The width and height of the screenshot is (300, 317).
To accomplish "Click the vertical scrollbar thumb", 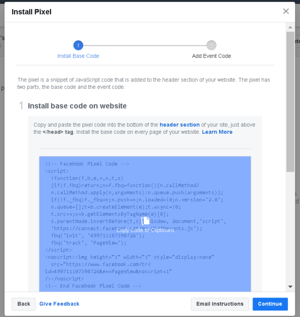I will pyautogui.click(x=290, y=102).
